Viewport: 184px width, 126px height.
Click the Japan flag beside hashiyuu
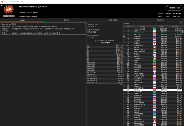coord(155,44)
